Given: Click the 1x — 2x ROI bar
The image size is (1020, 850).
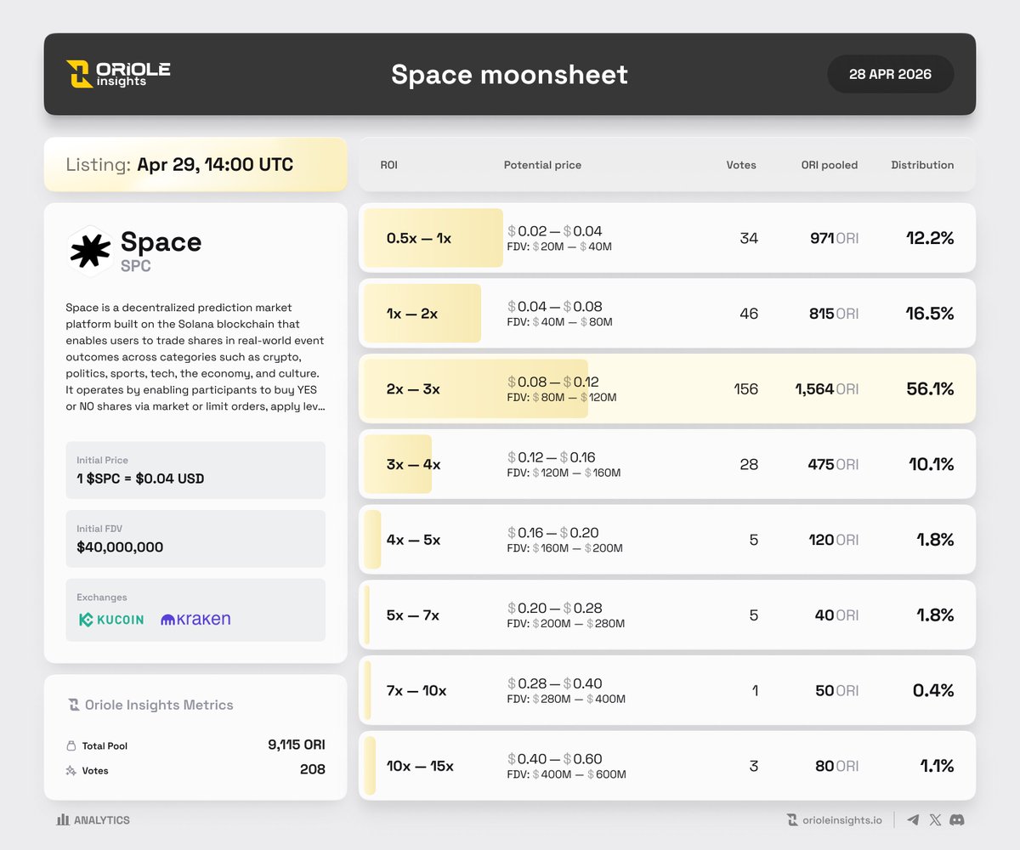Looking at the screenshot, I should click(422, 314).
